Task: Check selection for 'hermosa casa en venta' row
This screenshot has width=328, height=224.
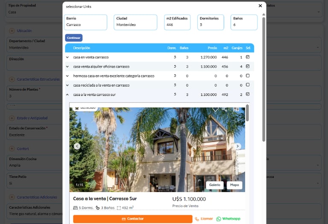Action: [x=248, y=76]
